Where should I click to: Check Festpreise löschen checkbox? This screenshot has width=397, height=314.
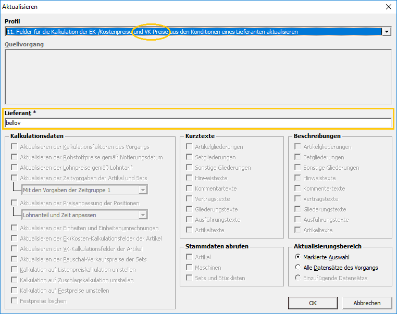click(x=14, y=301)
